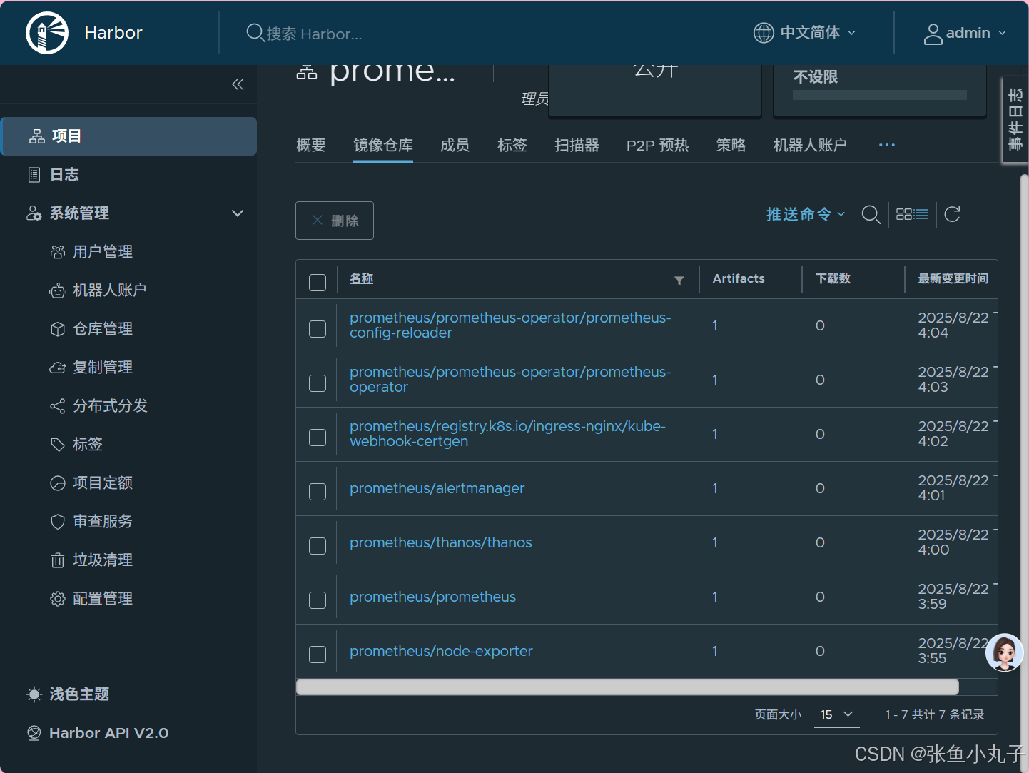
Task: Click the globe language icon
Action: pyautogui.click(x=764, y=33)
